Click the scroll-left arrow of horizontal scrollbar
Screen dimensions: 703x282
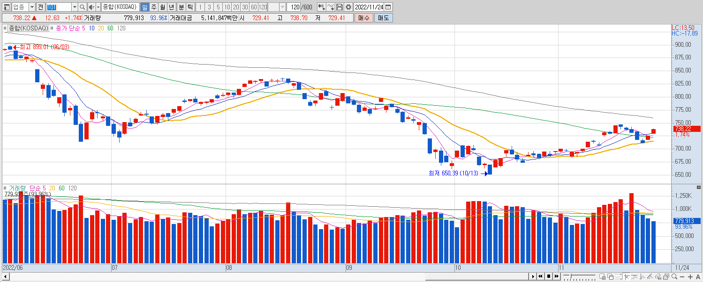pos(5,277)
